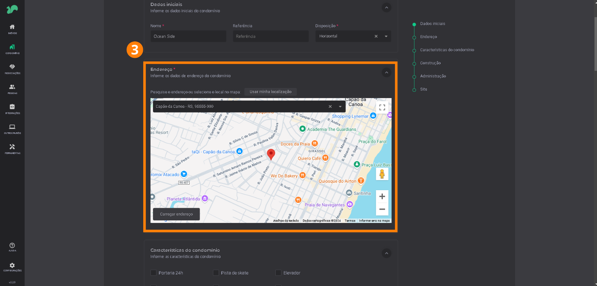
Task: Click the Santinha map marker
Action: coord(349,193)
